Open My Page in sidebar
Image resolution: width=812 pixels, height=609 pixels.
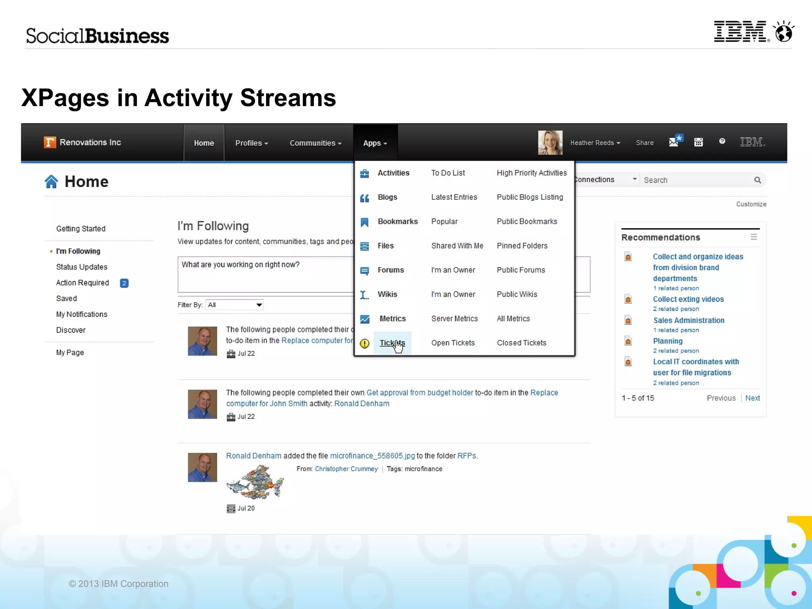pos(70,353)
